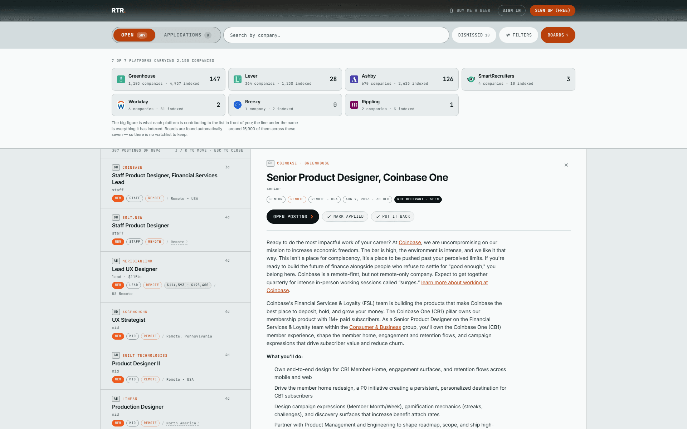The image size is (687, 429).
Task: Click the GH badge on Built Technologies listing
Action: pyautogui.click(x=116, y=355)
